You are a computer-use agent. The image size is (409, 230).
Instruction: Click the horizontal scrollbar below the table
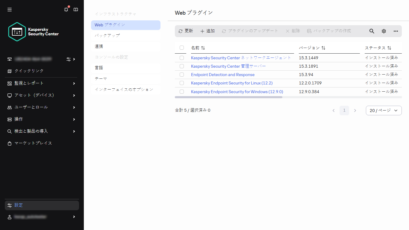(x=229, y=97)
